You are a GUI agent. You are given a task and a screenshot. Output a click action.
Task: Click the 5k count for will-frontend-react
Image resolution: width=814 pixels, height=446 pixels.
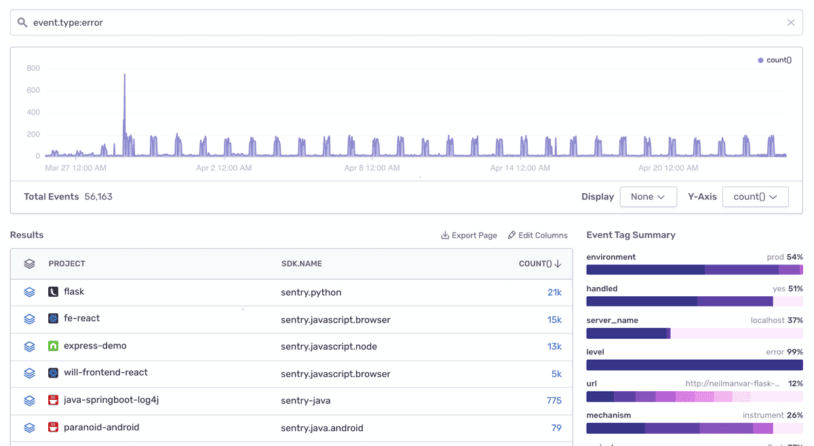[x=556, y=373]
